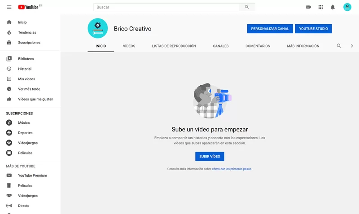The height and width of the screenshot is (214, 359).
Task: Click the Inicio home icon
Action: pos(9,22)
